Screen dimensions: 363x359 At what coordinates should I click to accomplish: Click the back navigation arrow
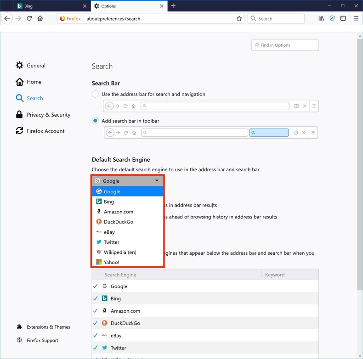[x=7, y=19]
